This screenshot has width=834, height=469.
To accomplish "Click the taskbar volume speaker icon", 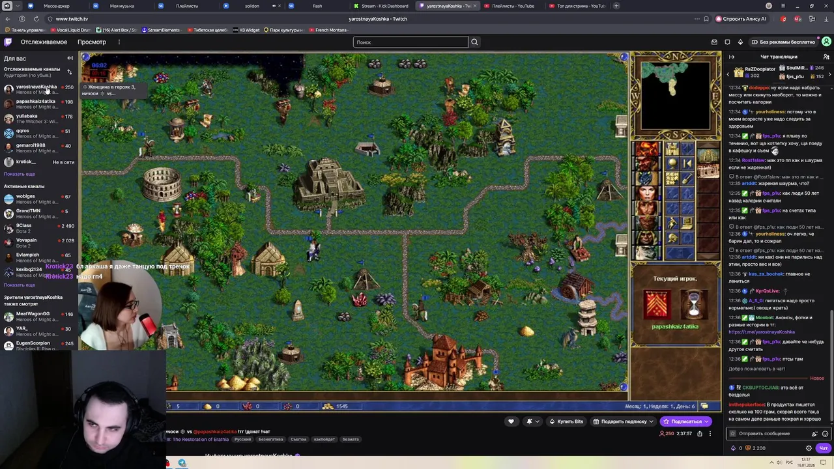I will click(x=780, y=462).
